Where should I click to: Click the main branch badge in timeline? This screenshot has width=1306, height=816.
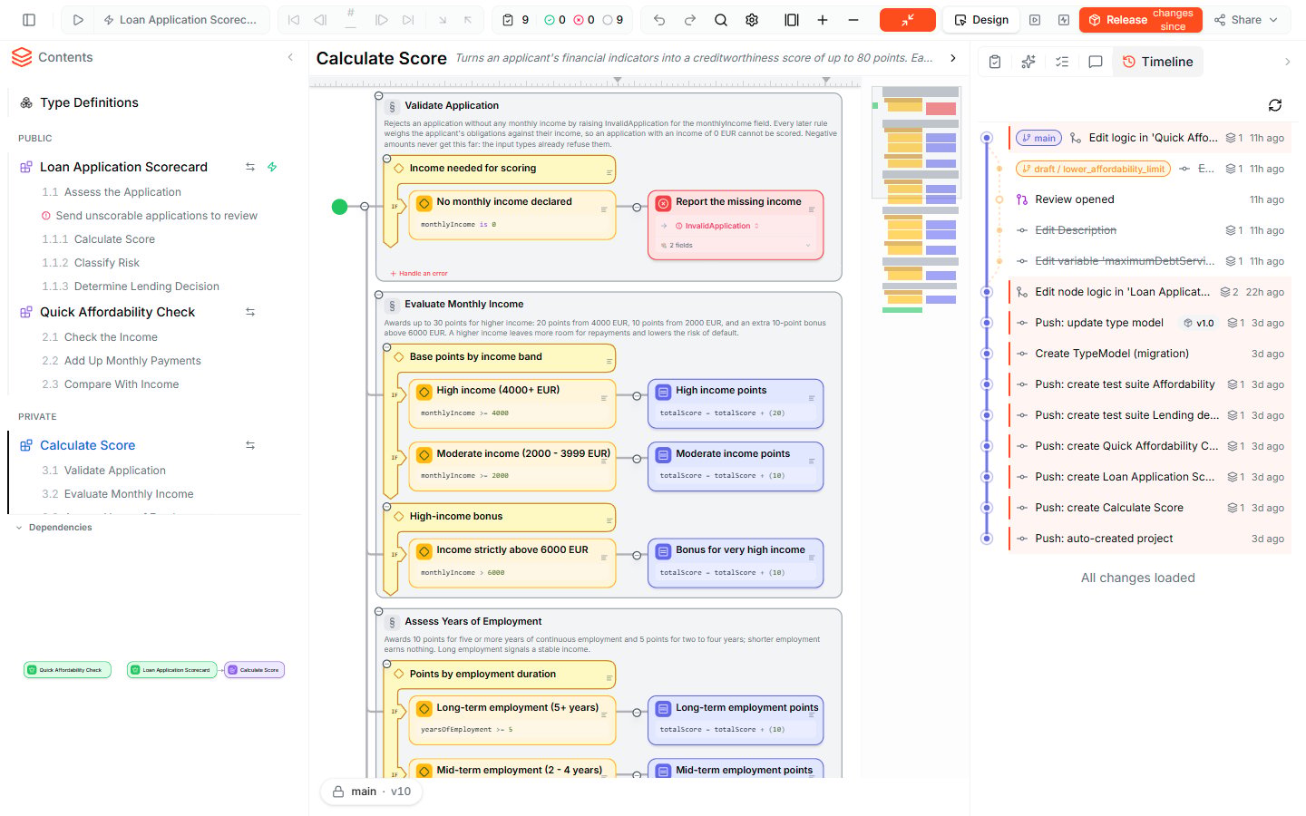coord(1038,138)
